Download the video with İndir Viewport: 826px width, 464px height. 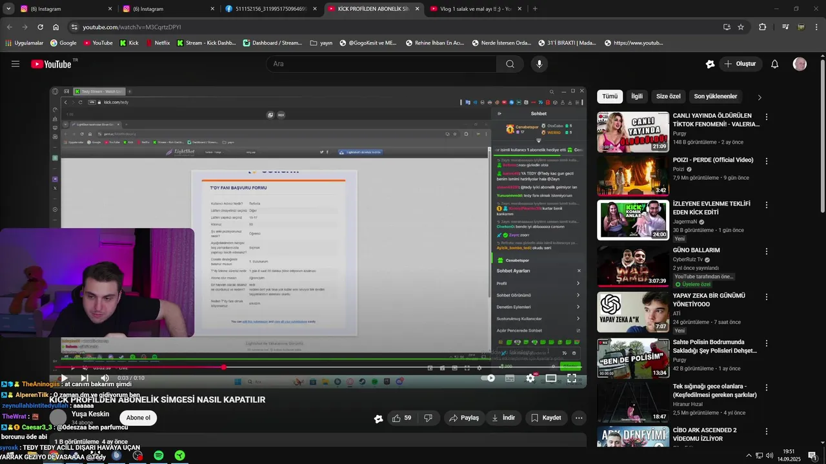pyautogui.click(x=503, y=418)
